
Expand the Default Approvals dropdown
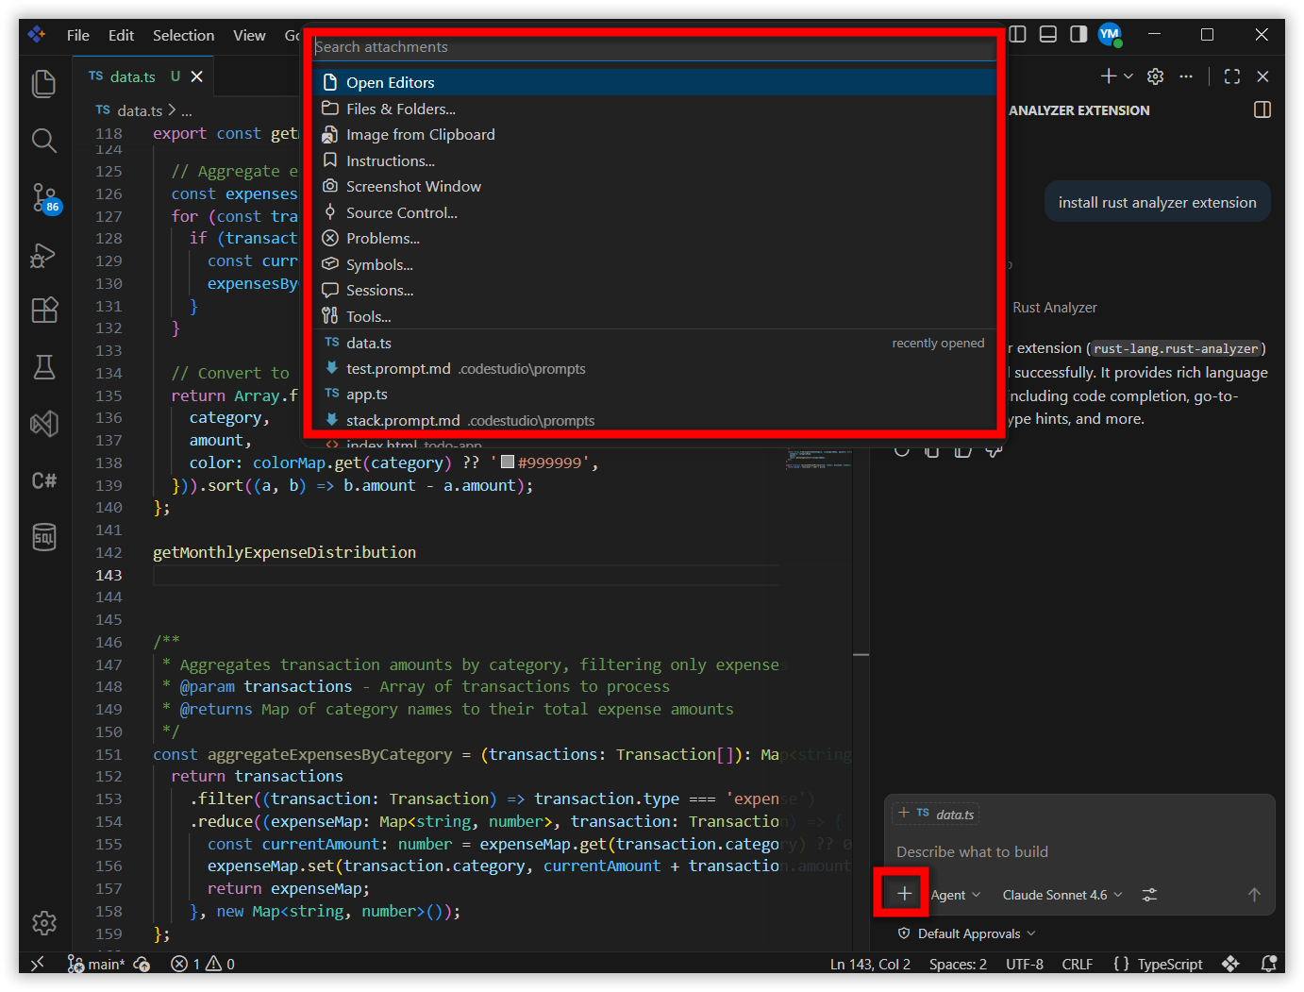967,933
